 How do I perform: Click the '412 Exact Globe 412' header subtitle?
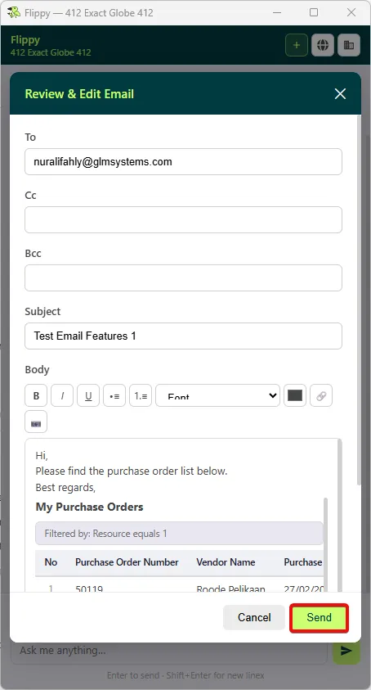[x=51, y=52]
